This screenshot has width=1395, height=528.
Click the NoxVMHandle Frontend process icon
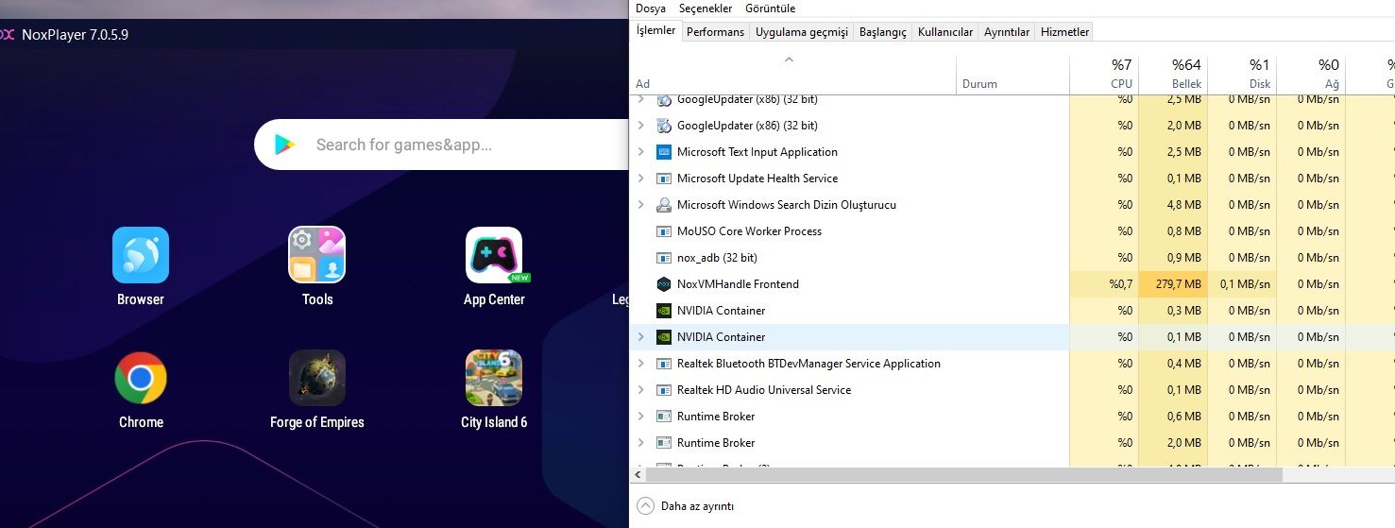pos(663,283)
